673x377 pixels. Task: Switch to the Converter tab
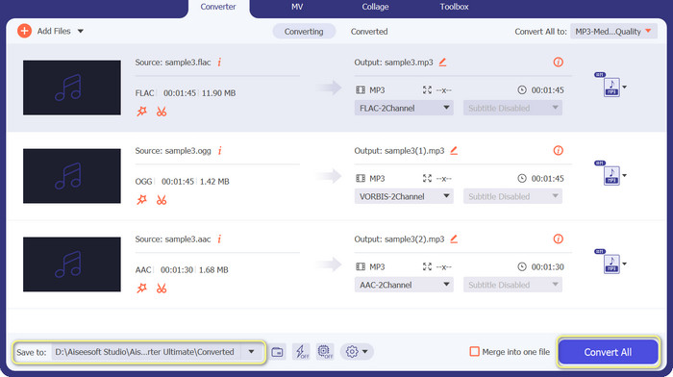point(218,7)
